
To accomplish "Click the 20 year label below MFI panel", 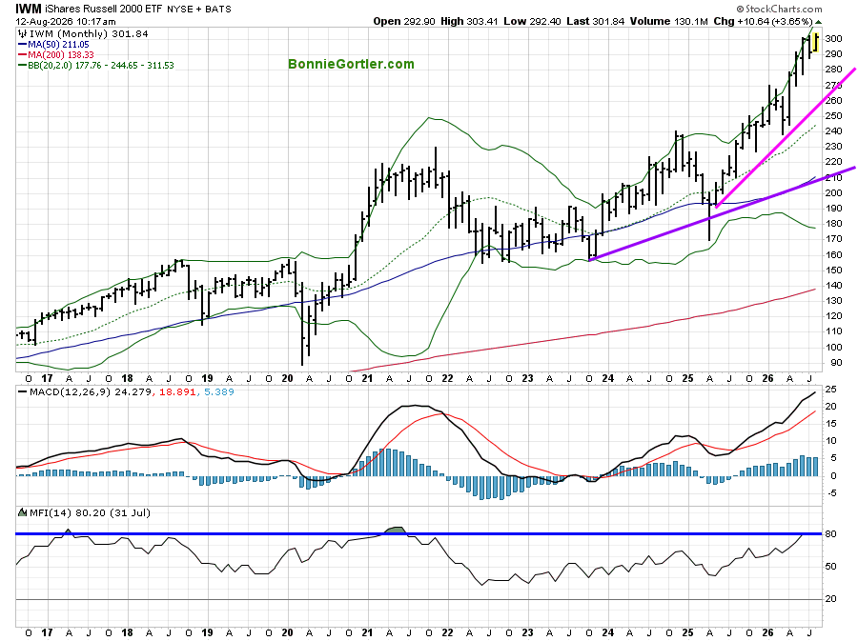I will pyautogui.click(x=287, y=632).
